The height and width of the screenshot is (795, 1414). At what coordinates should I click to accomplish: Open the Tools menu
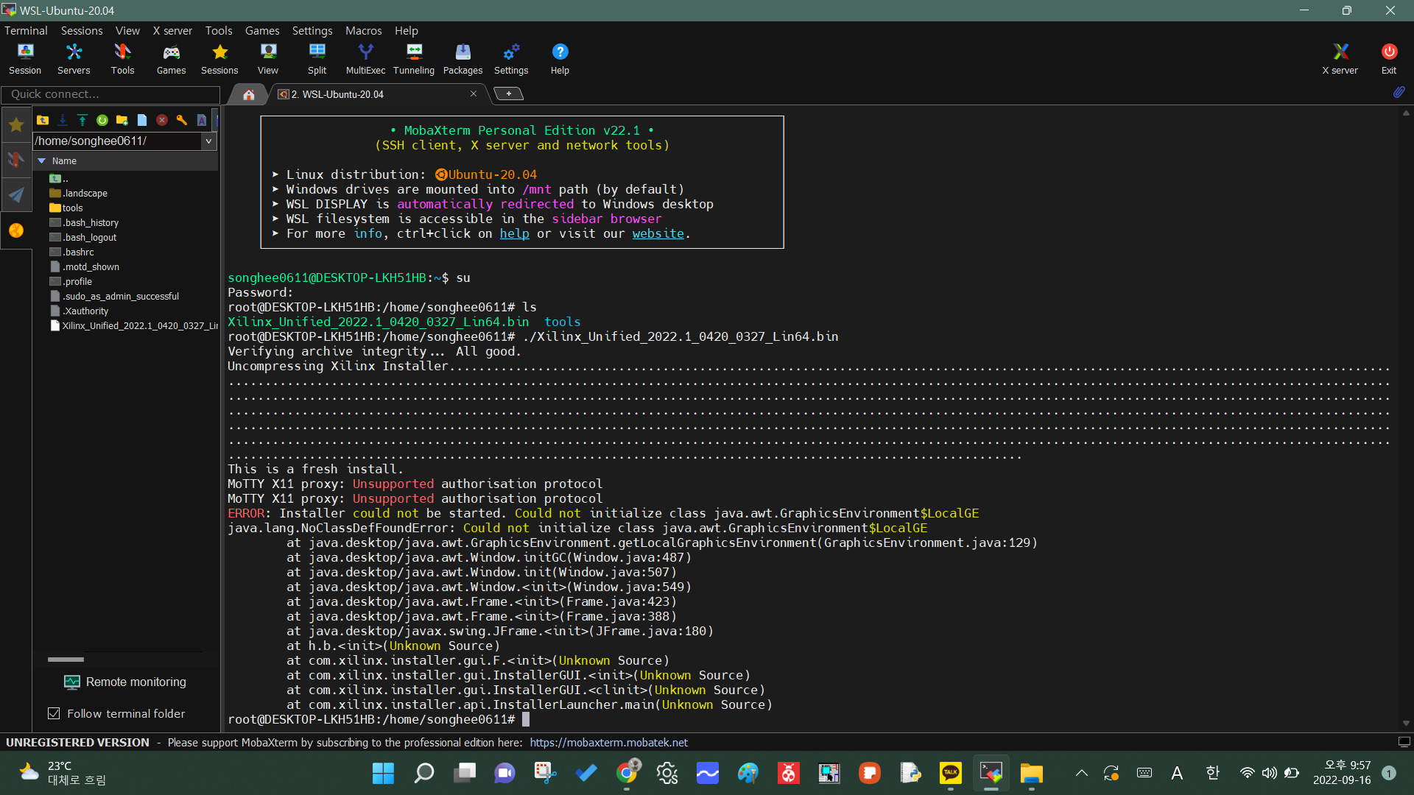(x=219, y=30)
